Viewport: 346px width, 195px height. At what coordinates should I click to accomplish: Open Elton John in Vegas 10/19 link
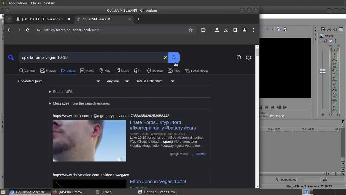tap(158, 182)
